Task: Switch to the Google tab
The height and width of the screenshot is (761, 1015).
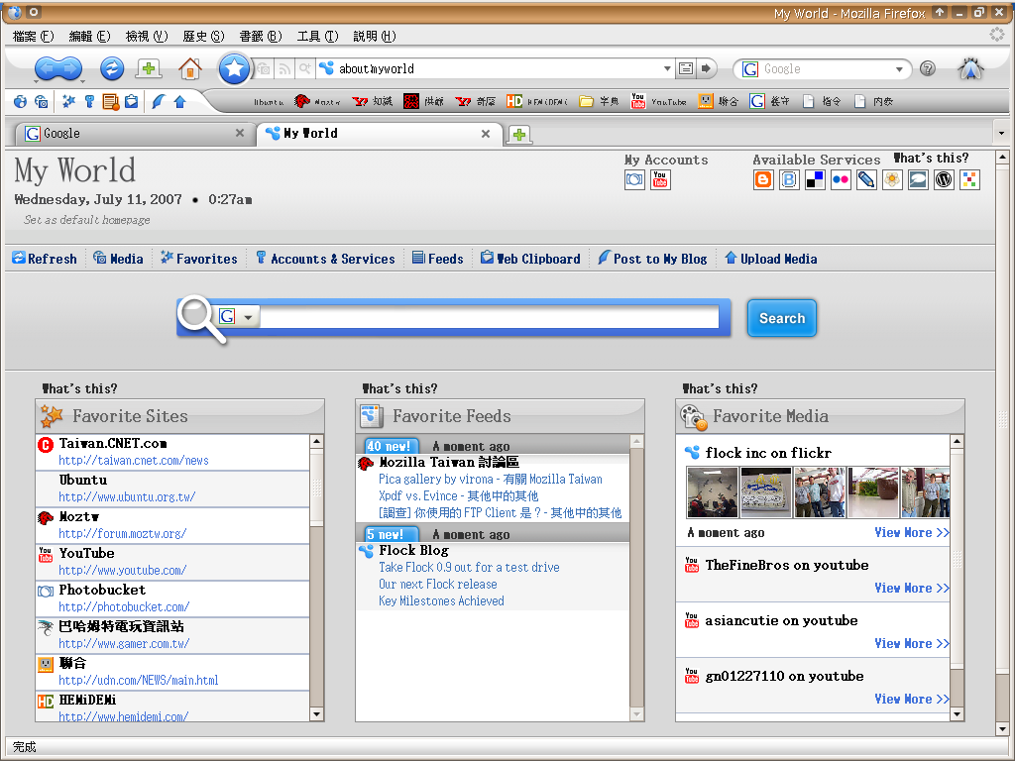Action: click(x=135, y=134)
